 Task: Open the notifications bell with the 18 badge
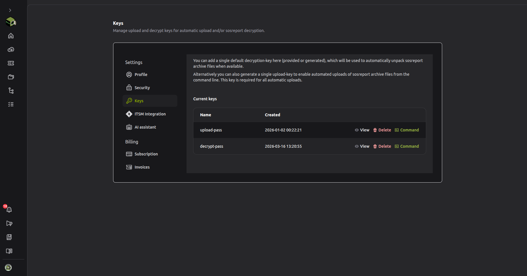coord(9,209)
